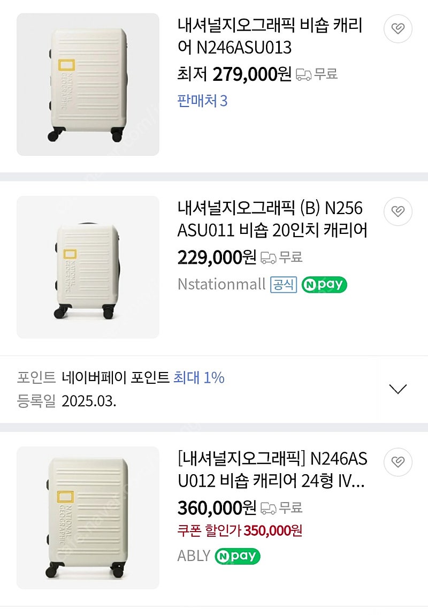
Task: Open the 20-inch N256ASU011 suitcase thumbnail
Action: [88, 267]
